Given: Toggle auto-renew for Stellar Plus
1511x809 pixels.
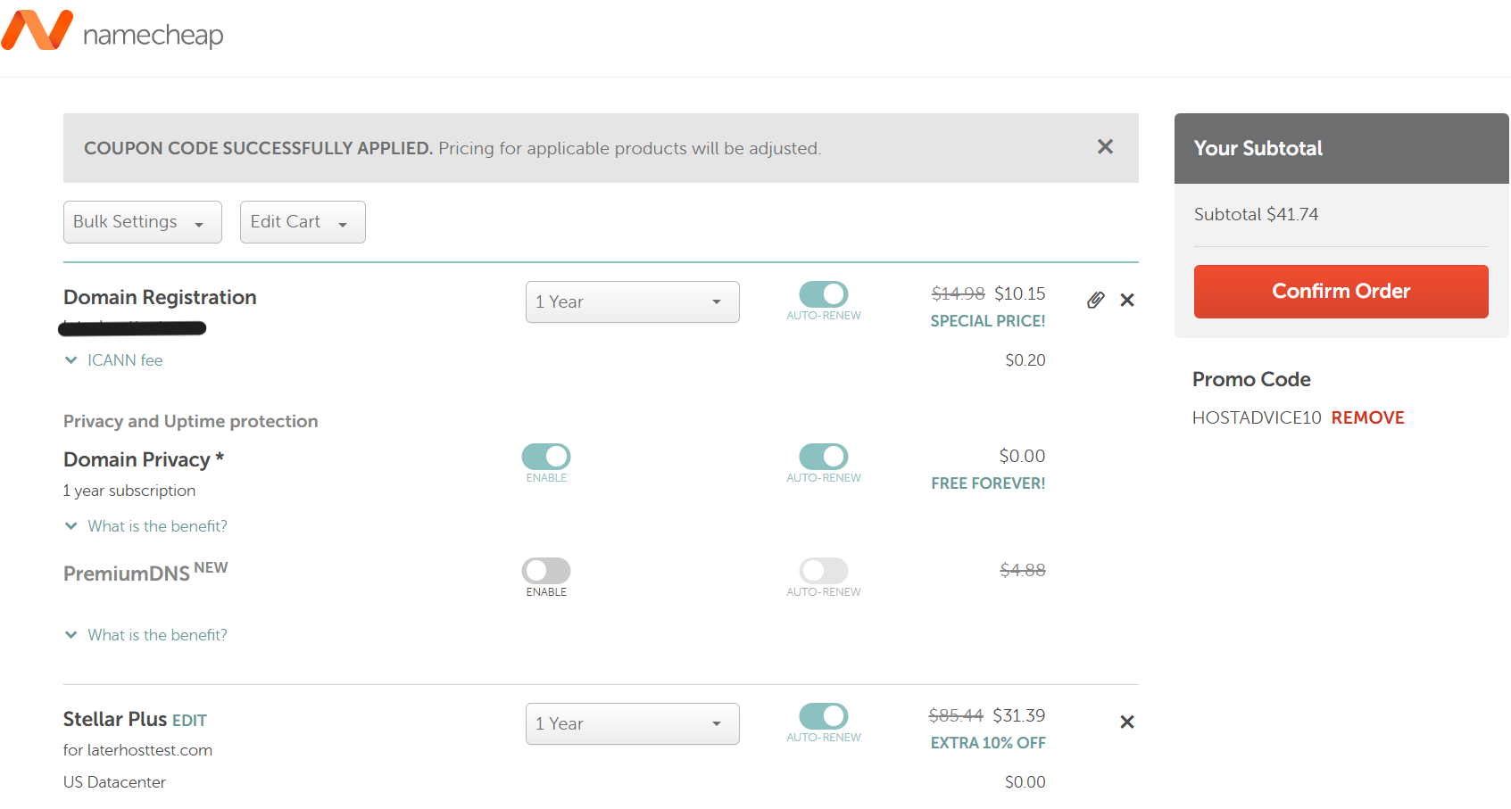Looking at the screenshot, I should 824,715.
